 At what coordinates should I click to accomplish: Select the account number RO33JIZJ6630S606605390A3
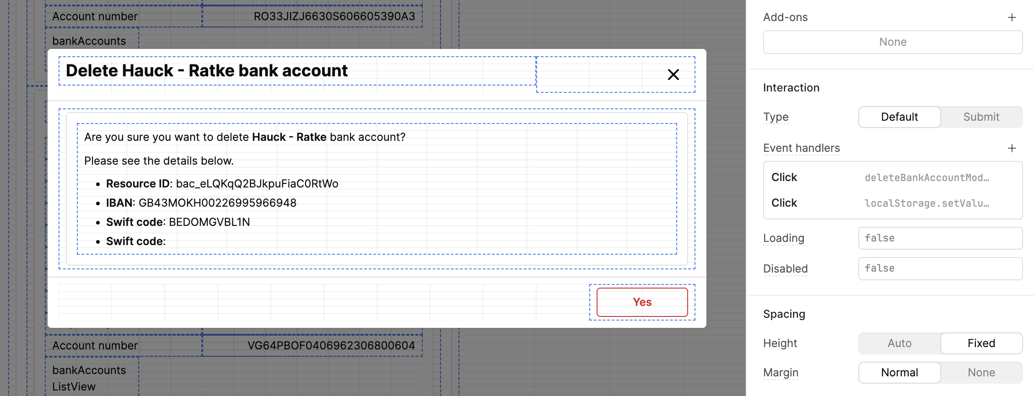[334, 16]
